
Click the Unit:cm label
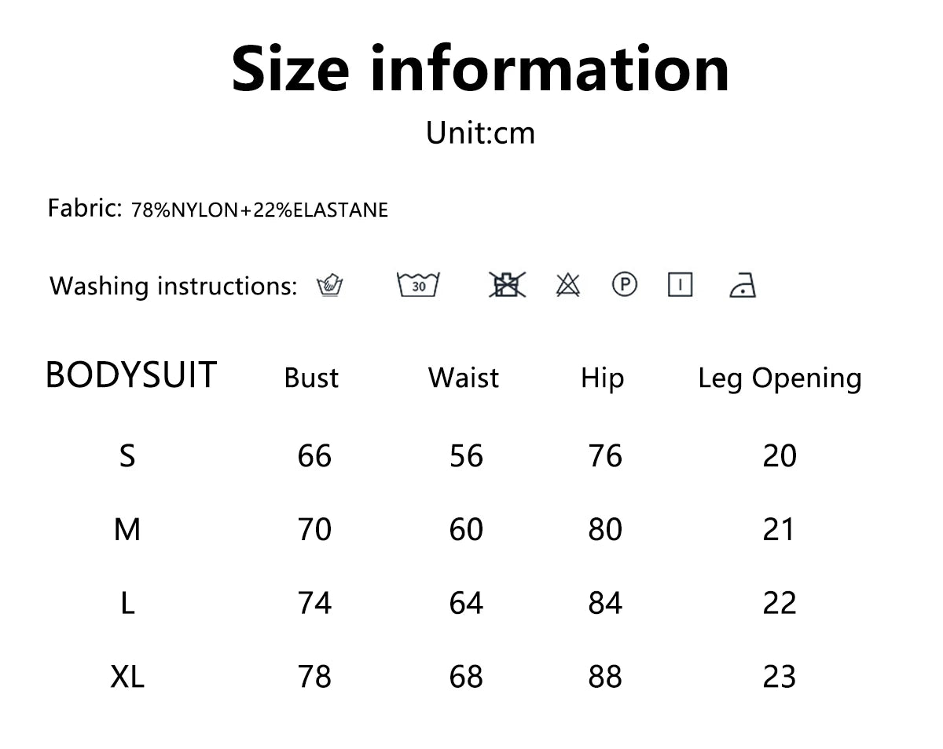point(480,133)
